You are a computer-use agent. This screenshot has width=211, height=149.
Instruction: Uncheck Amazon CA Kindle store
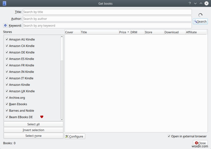click(7, 46)
